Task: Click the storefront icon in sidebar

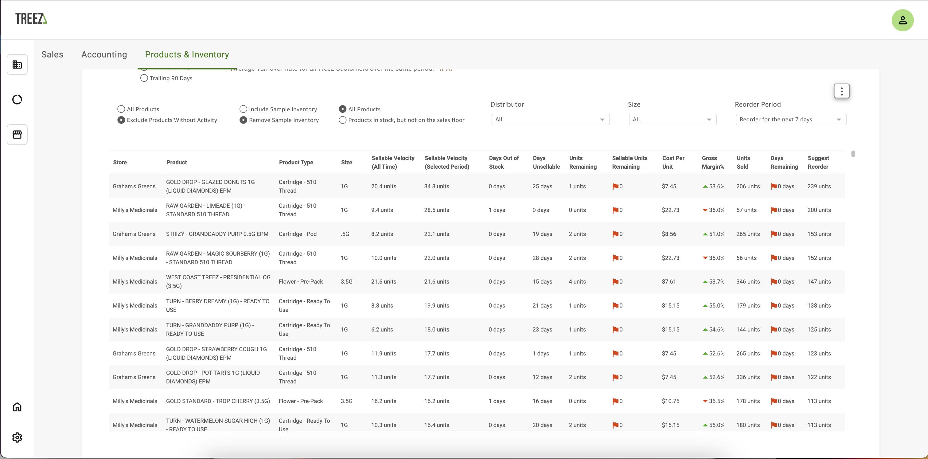Action: [17, 134]
